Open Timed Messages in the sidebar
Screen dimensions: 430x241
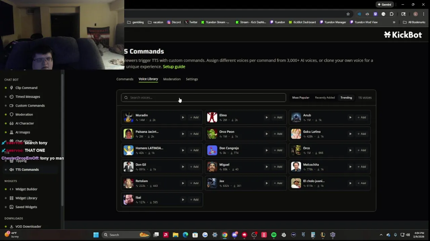click(x=28, y=97)
